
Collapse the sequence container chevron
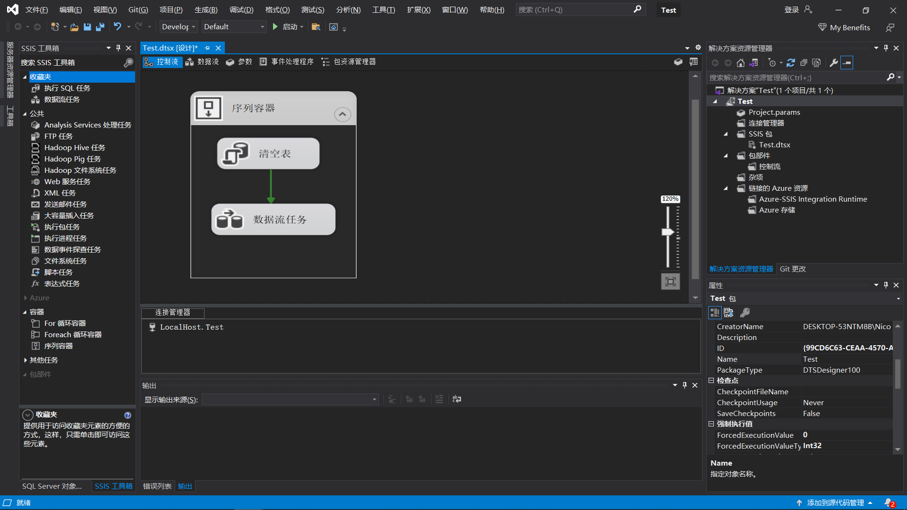342,114
